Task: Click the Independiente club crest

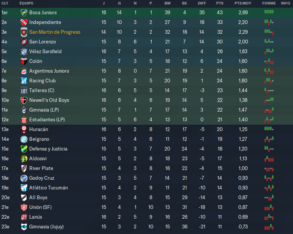Action: (x=24, y=22)
